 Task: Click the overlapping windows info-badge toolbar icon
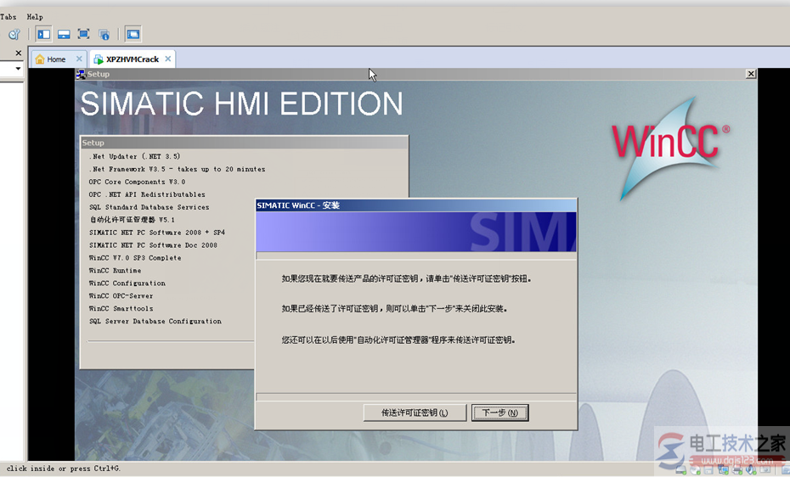pos(104,34)
